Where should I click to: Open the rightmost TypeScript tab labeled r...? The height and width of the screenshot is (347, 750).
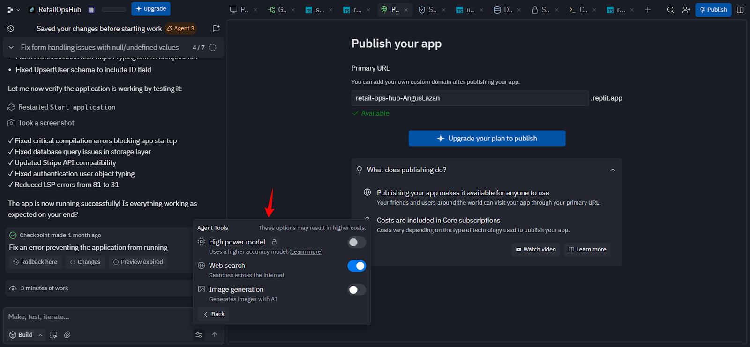pos(616,10)
